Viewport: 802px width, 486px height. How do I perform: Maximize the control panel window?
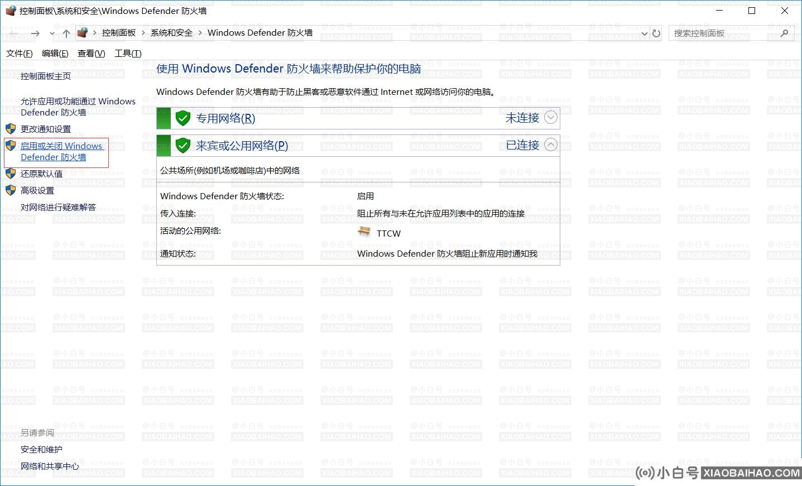[752, 11]
